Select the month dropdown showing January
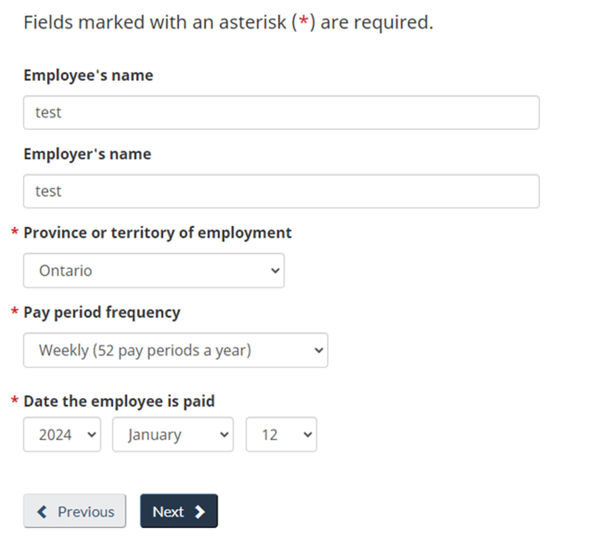 172,434
